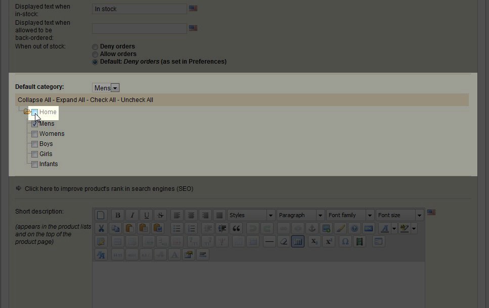The image size is (489, 308).
Task: Click the in-stock displayed text field
Action: point(140,9)
